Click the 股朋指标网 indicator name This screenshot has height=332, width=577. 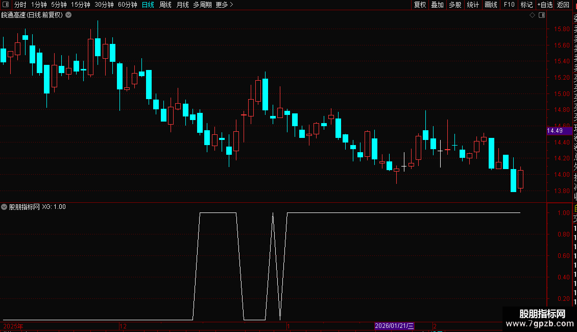pos(25,207)
